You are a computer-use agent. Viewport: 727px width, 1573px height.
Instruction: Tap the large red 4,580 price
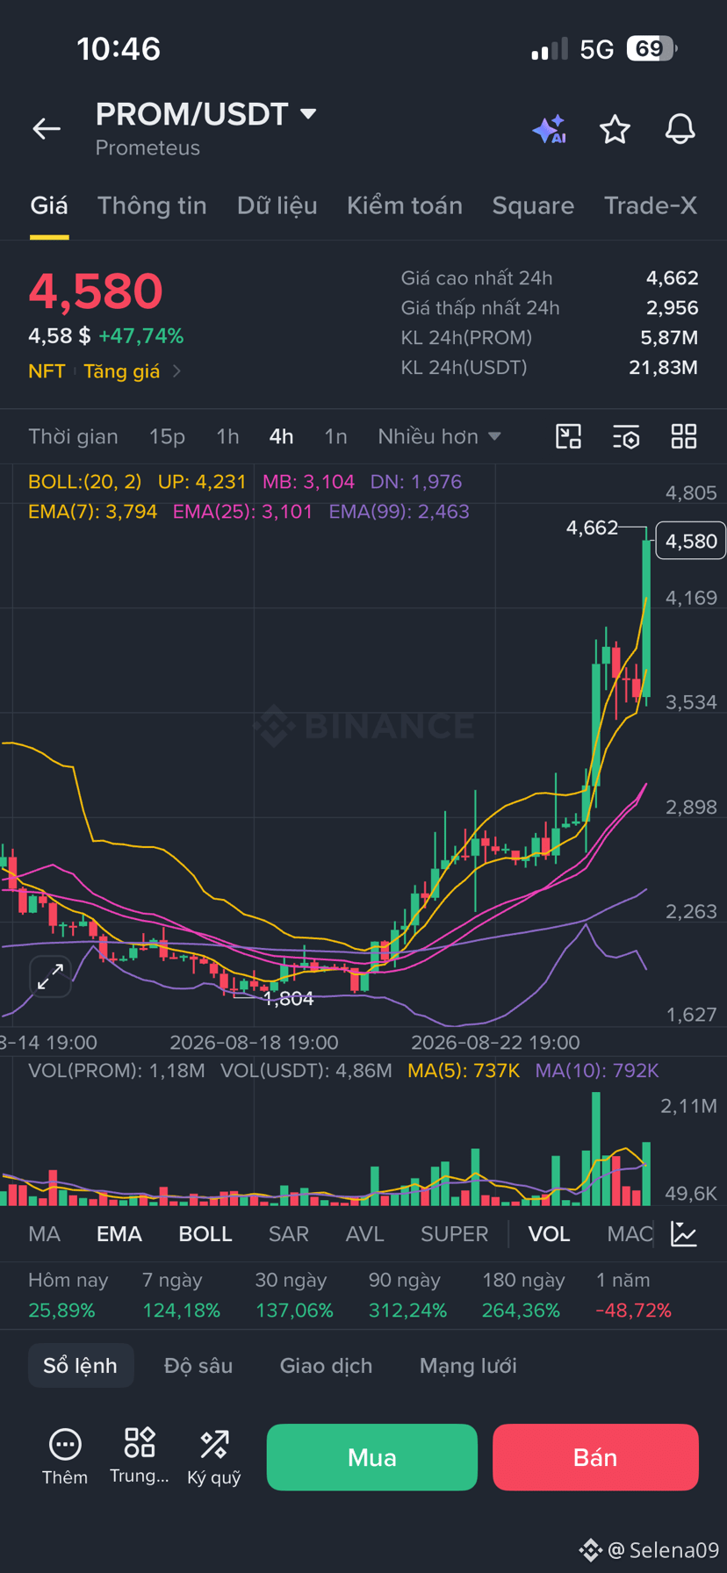pos(96,291)
